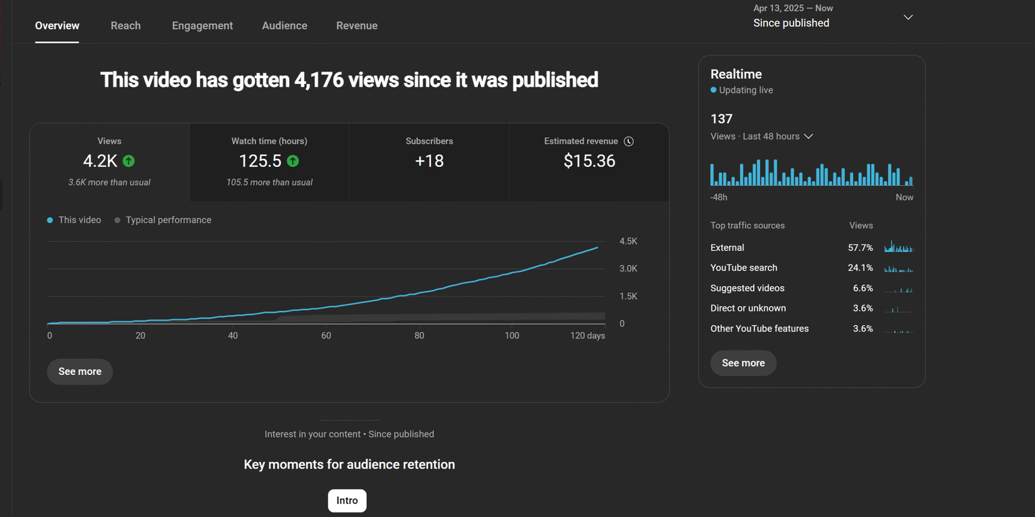Click the clock icon next to Estimated revenue
The image size is (1035, 517).
(629, 142)
